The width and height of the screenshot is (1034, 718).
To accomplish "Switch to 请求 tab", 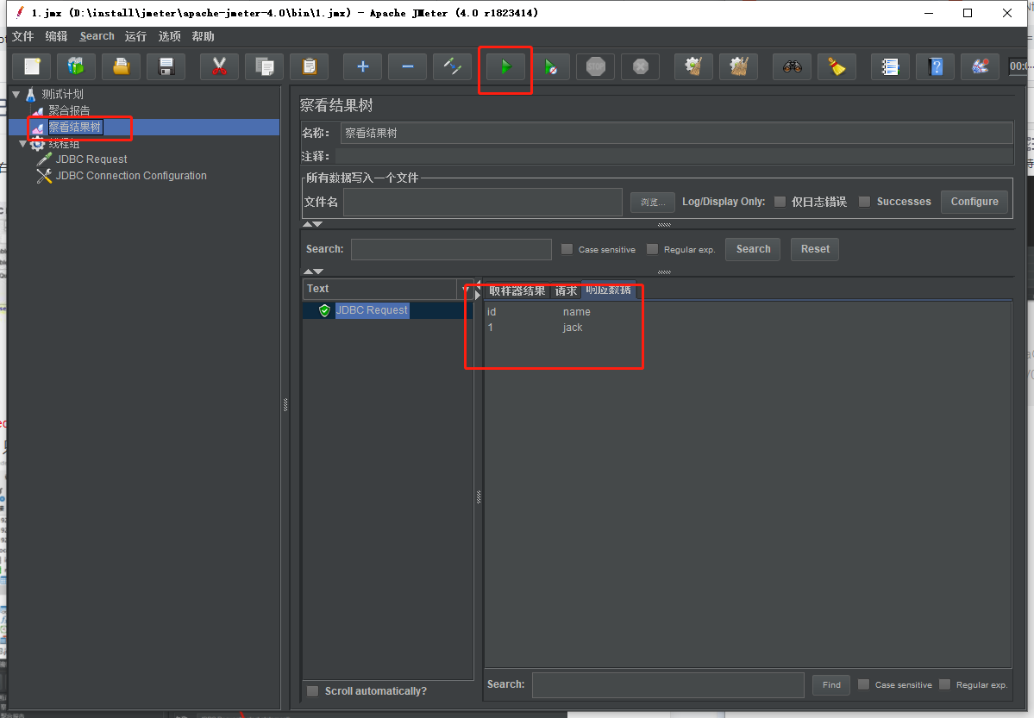I will coord(566,290).
